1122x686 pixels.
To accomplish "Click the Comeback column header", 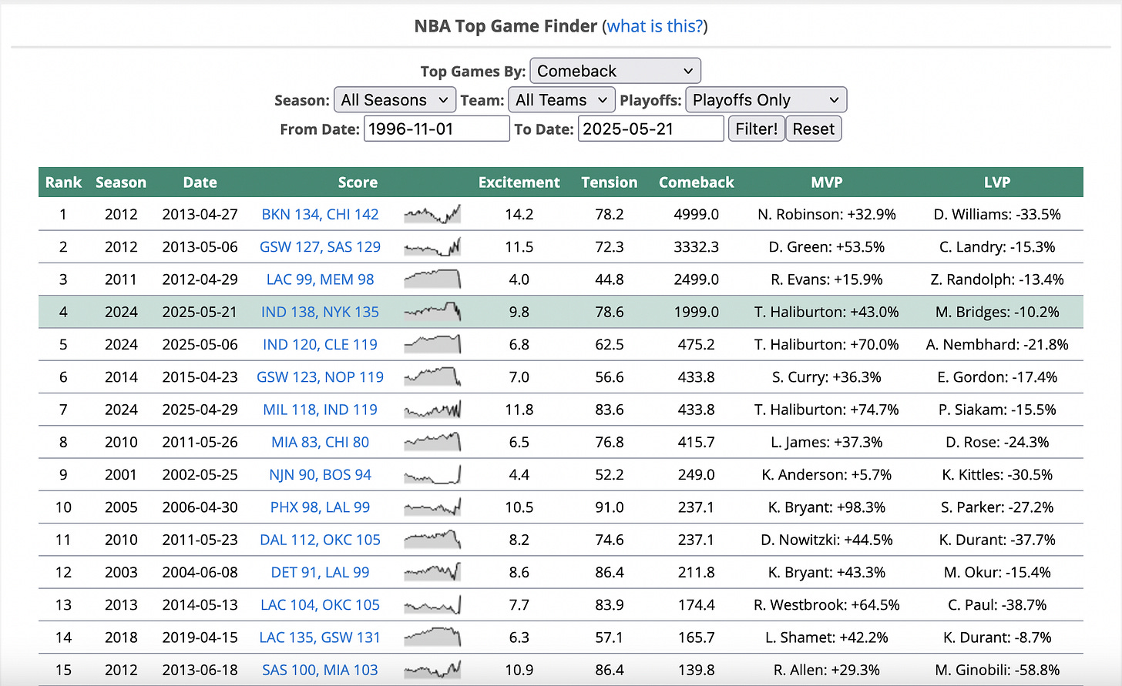I will click(x=697, y=182).
